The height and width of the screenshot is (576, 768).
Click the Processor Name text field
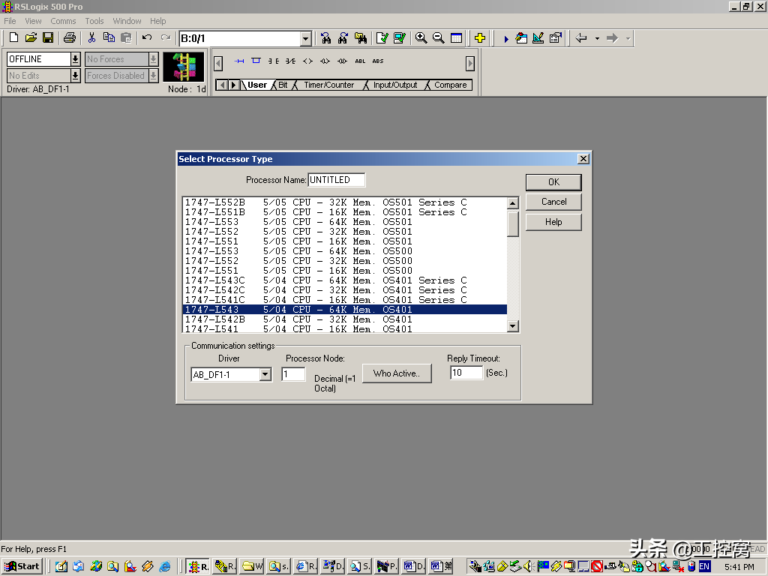[337, 180]
